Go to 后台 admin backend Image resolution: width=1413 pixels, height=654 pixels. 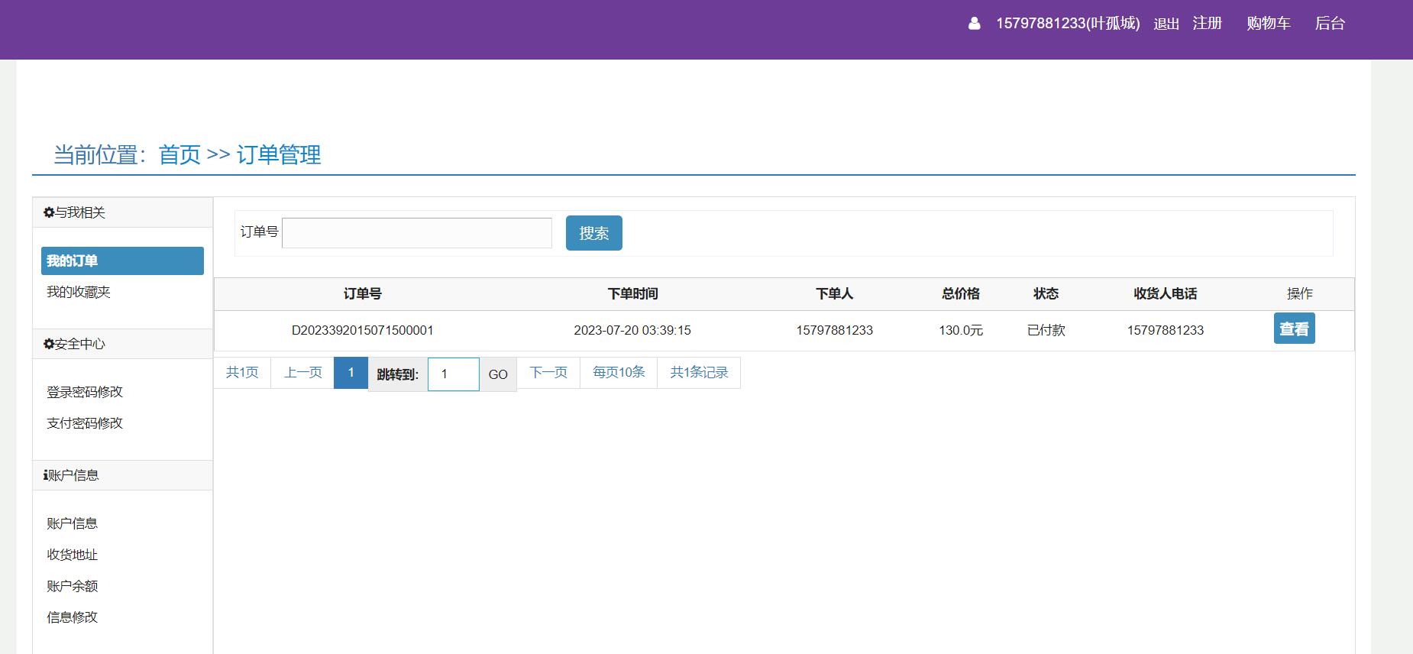pyautogui.click(x=1330, y=24)
